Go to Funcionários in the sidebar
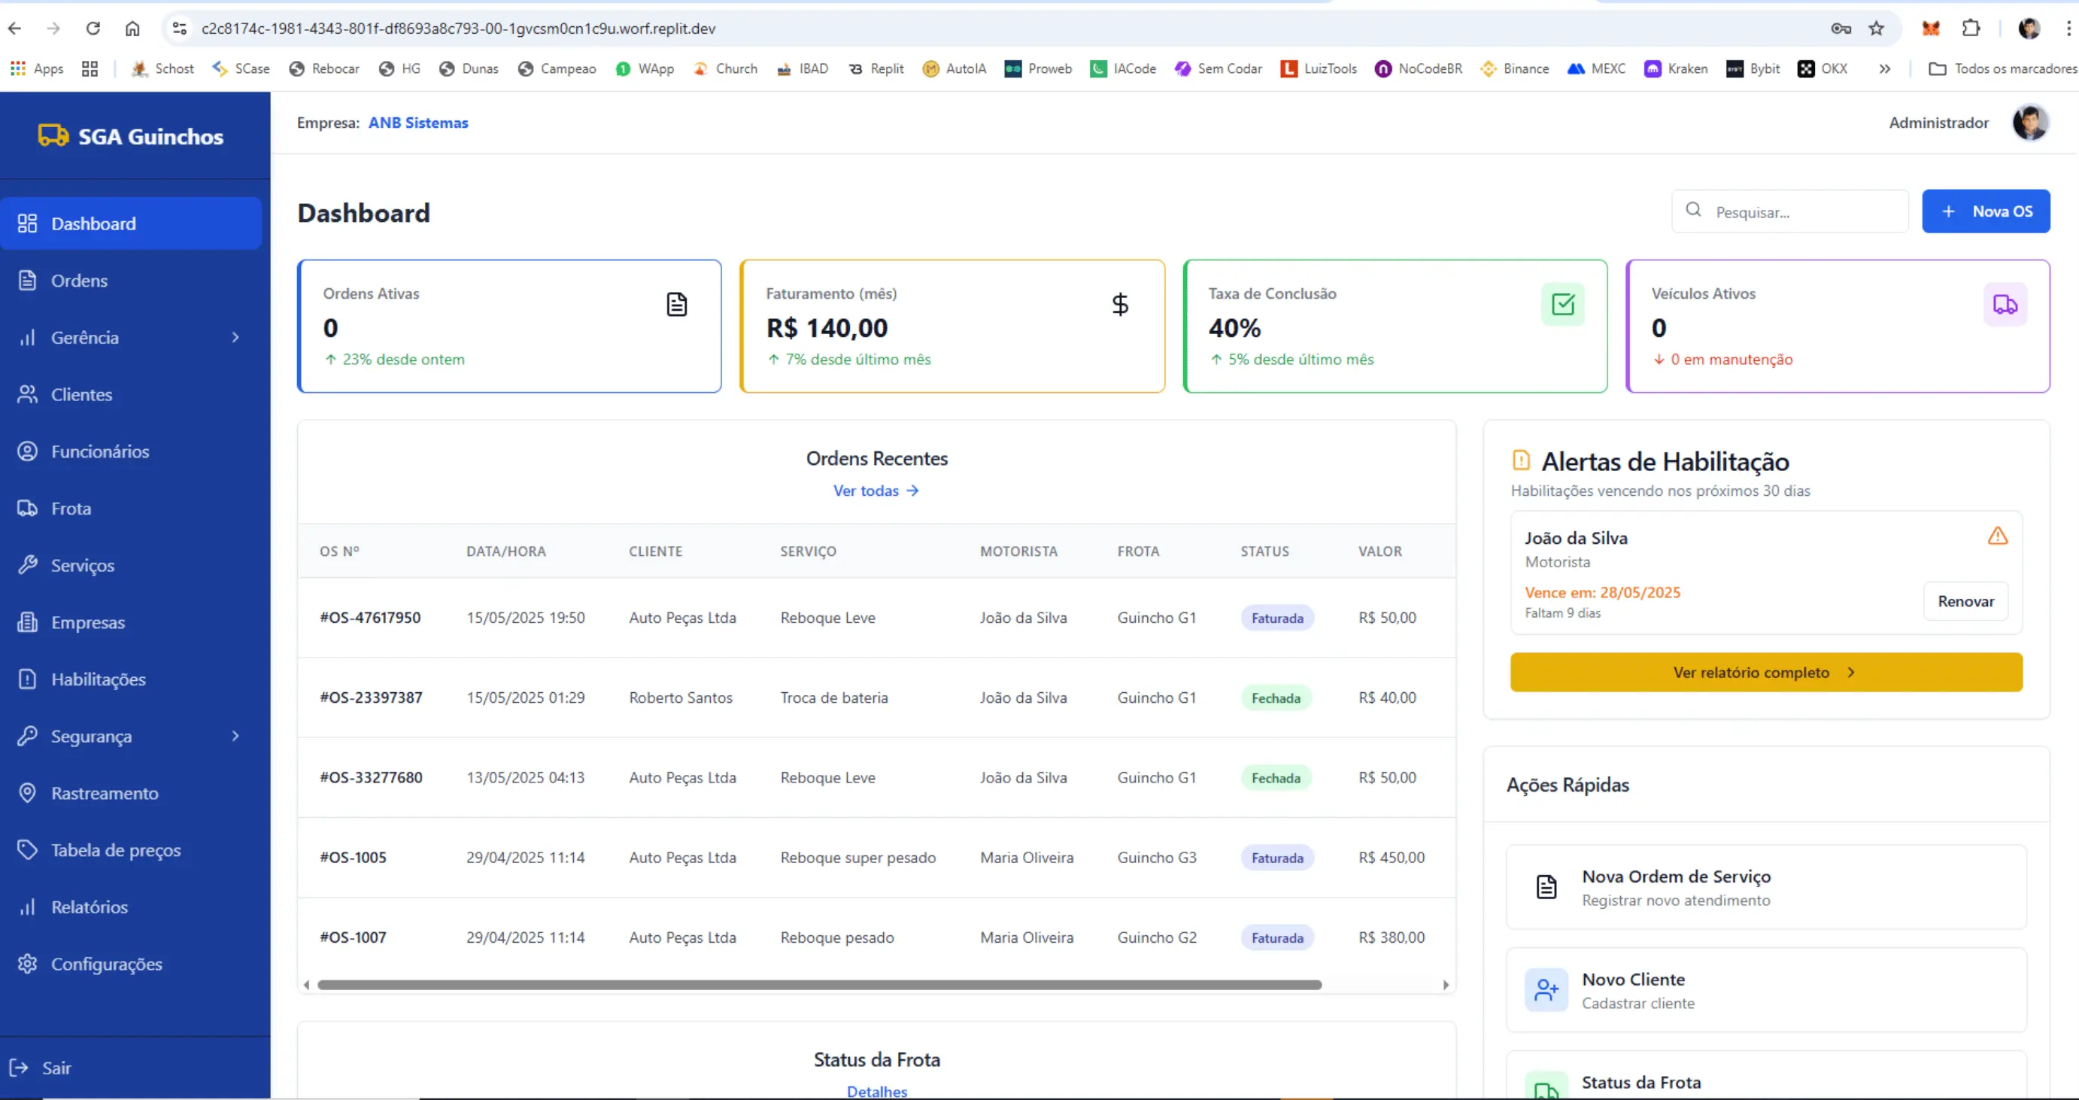Image resolution: width=2079 pixels, height=1100 pixels. pos(100,451)
